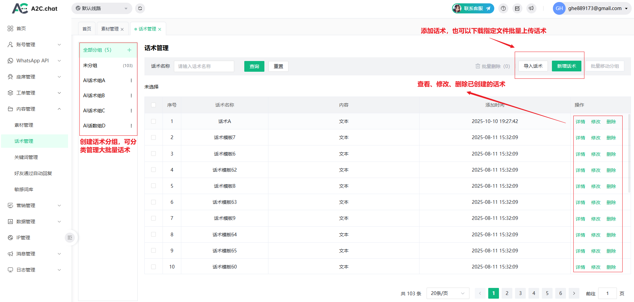Viewport: 634px width, 302px height.
Task: Tick the checkbox for row 话术A
Action: point(153,121)
